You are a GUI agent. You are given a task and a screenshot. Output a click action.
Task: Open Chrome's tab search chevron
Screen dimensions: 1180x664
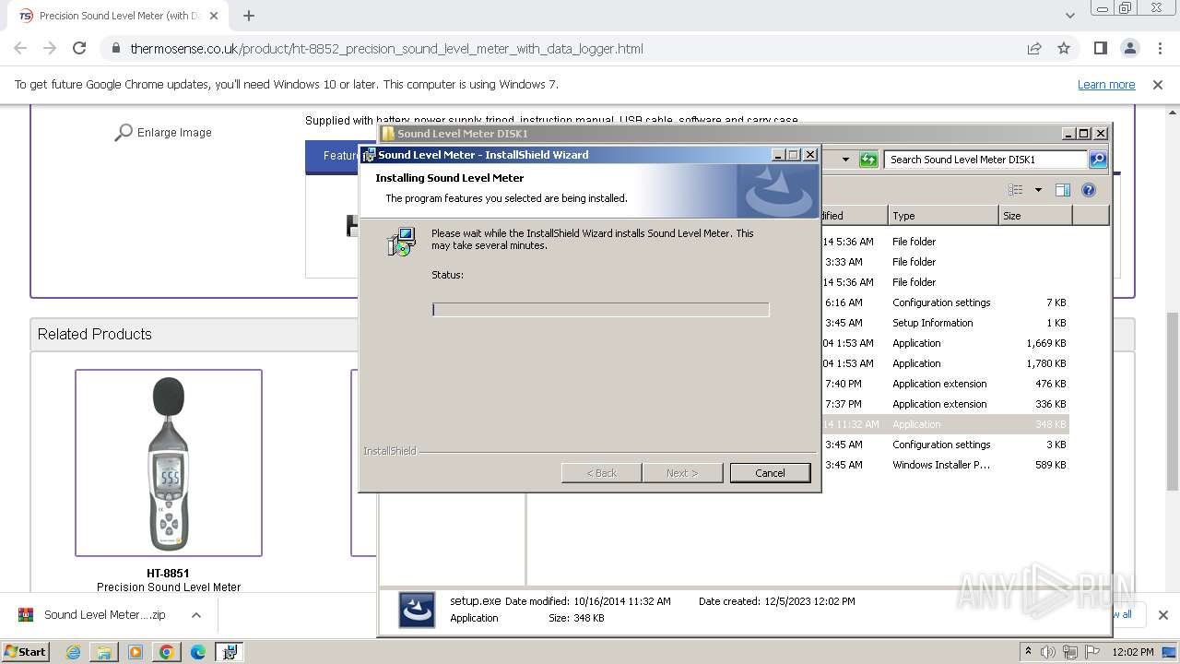click(1069, 16)
